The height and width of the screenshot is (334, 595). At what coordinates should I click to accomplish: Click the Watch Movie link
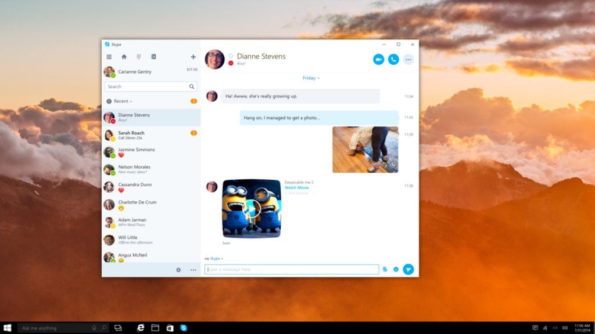click(x=296, y=188)
